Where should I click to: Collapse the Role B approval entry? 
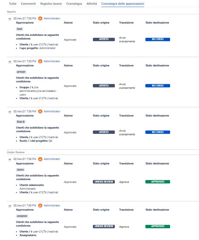[x=10, y=112]
